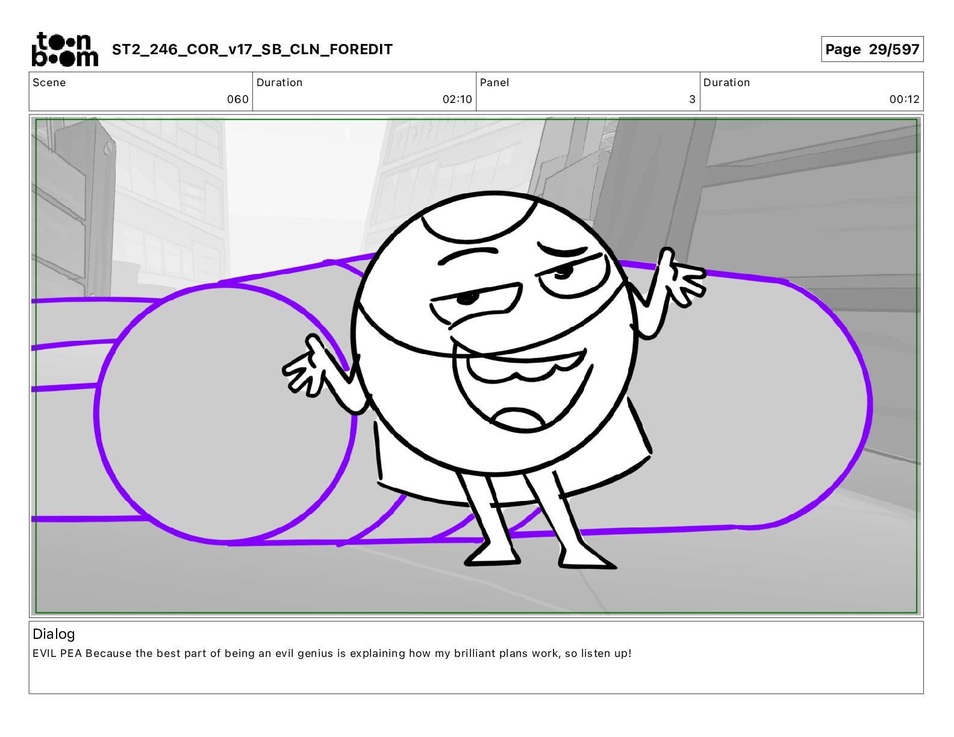Select the scene number 060
Viewport: 954px width, 737px height.
pos(238,99)
